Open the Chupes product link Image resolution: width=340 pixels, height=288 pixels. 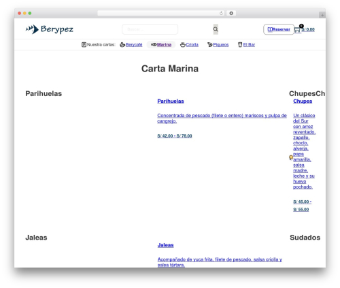point(303,101)
